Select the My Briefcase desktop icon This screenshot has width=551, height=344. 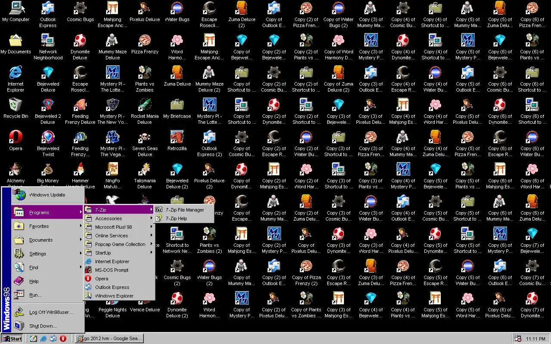(177, 108)
